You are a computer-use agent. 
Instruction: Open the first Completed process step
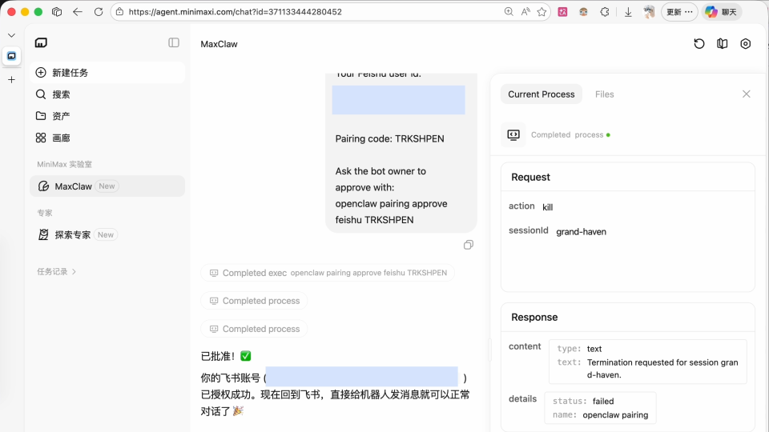(254, 301)
